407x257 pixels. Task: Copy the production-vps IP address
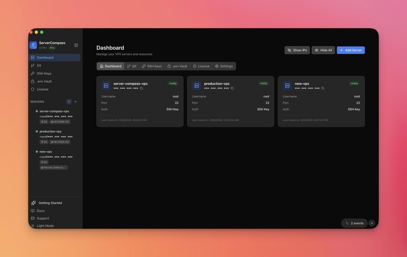[x=232, y=88]
